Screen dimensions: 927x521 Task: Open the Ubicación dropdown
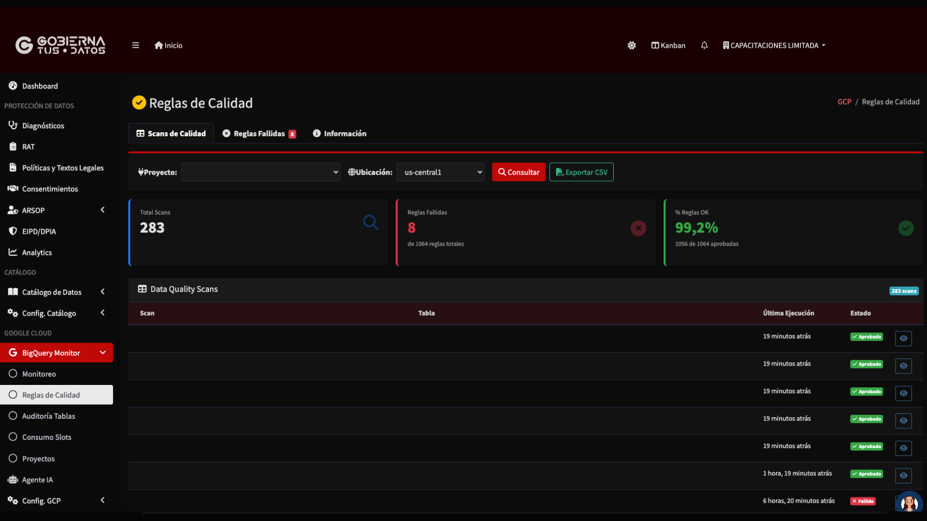440,172
